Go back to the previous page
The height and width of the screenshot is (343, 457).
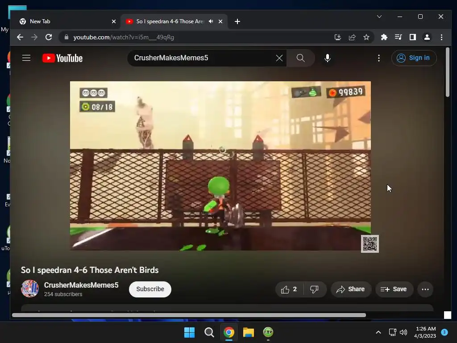tap(20, 37)
